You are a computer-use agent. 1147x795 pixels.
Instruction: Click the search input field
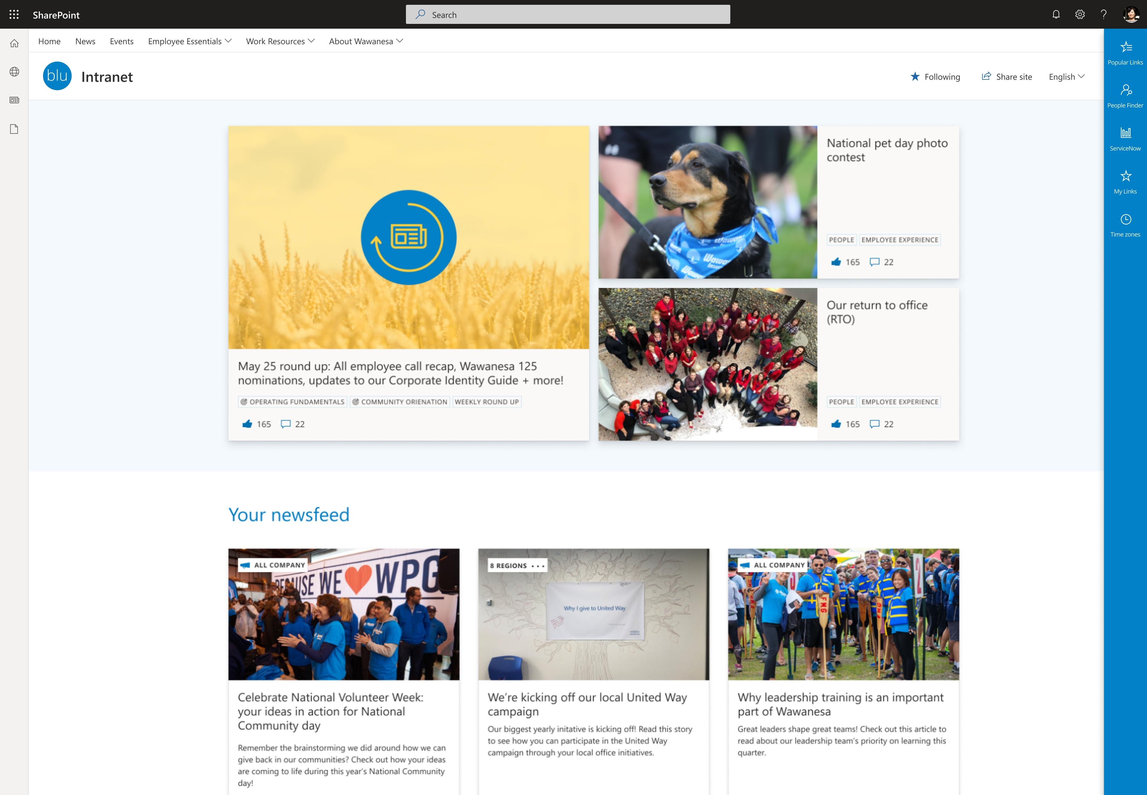click(568, 14)
